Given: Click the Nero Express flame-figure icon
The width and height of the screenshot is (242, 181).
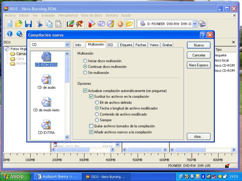Looking at the screenshot, I should 80,24.
